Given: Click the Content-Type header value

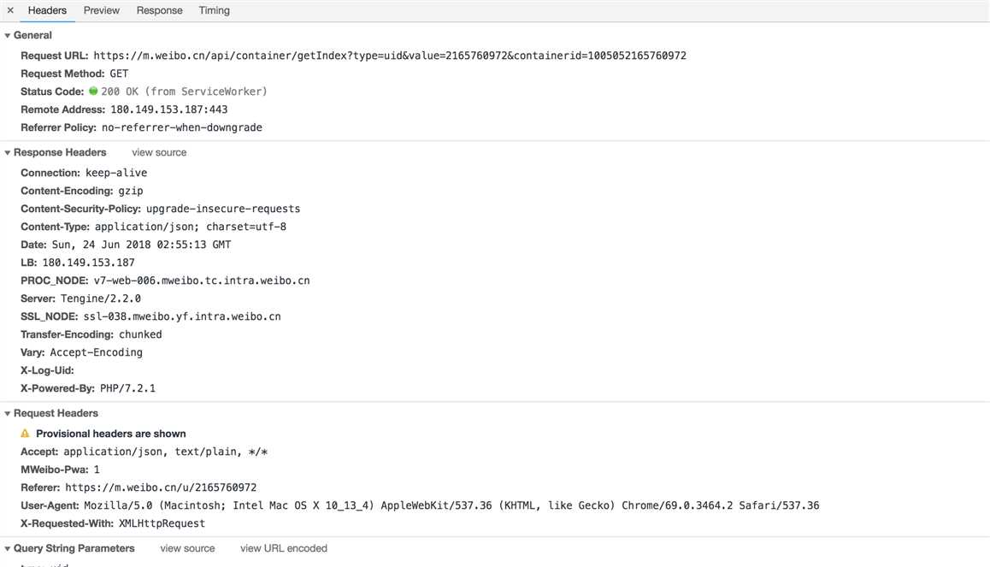Looking at the screenshot, I should [190, 227].
